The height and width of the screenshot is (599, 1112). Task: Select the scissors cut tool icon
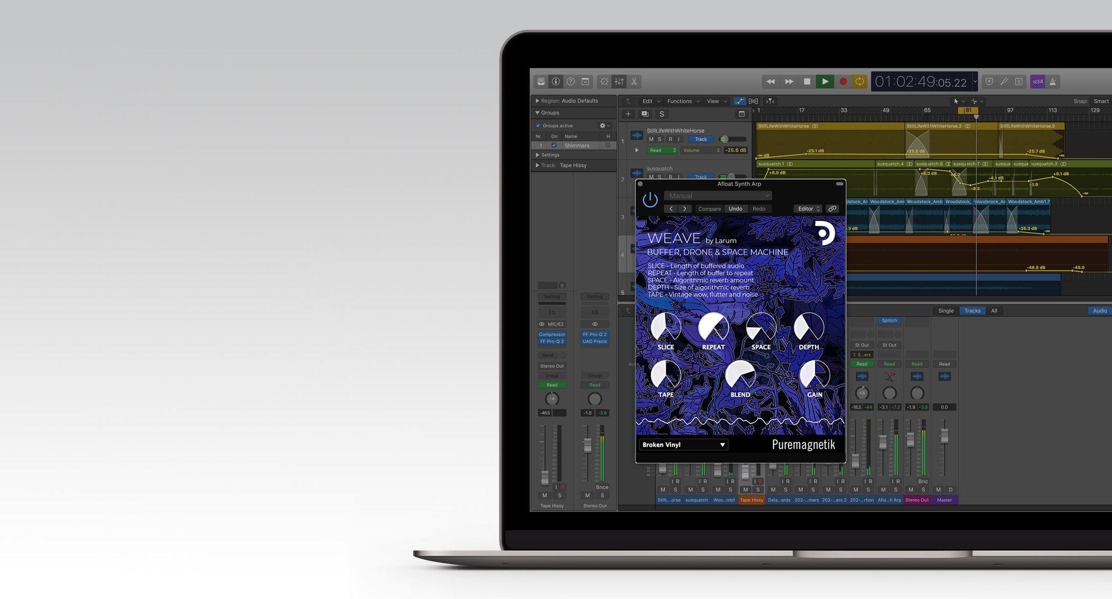pyautogui.click(x=635, y=81)
